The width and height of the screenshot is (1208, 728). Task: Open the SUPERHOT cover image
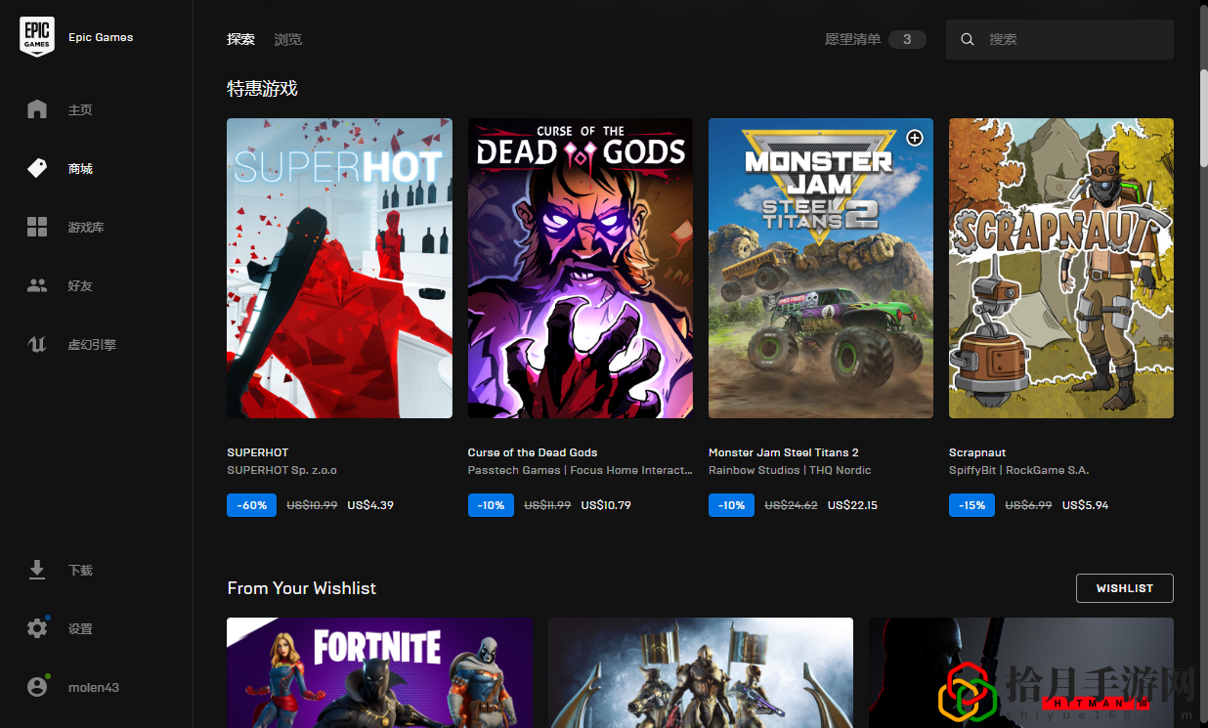tap(339, 268)
